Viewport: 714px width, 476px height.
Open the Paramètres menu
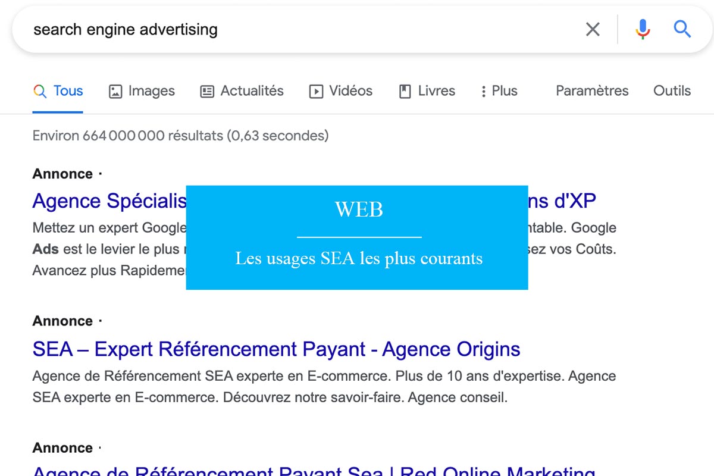[x=592, y=91]
